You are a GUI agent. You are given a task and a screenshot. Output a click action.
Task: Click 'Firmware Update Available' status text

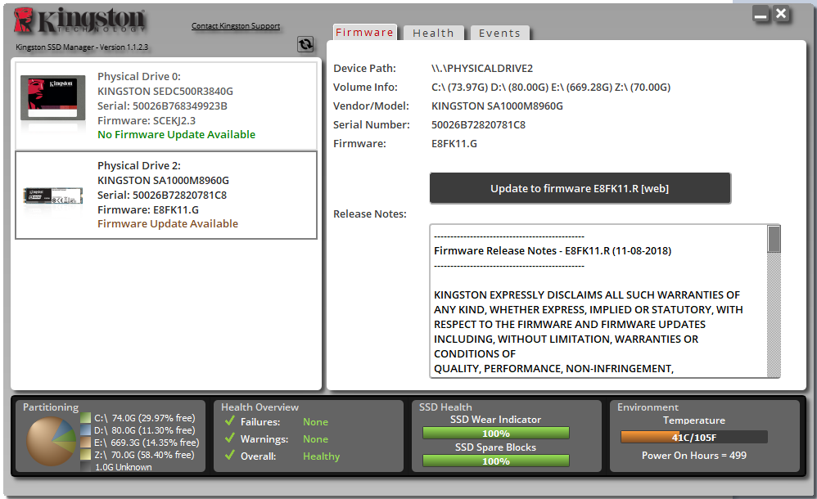(x=168, y=223)
